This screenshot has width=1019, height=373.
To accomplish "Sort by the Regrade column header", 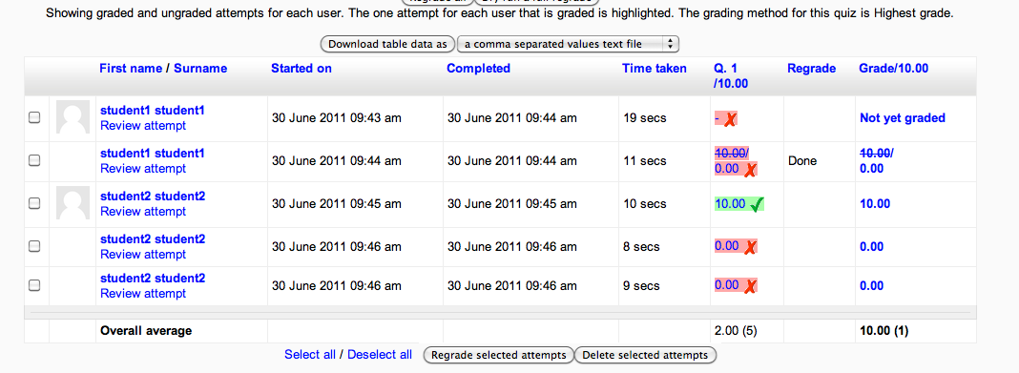I will pyautogui.click(x=811, y=69).
